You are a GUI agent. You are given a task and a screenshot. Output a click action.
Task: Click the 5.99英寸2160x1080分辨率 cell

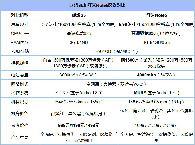click(157, 24)
